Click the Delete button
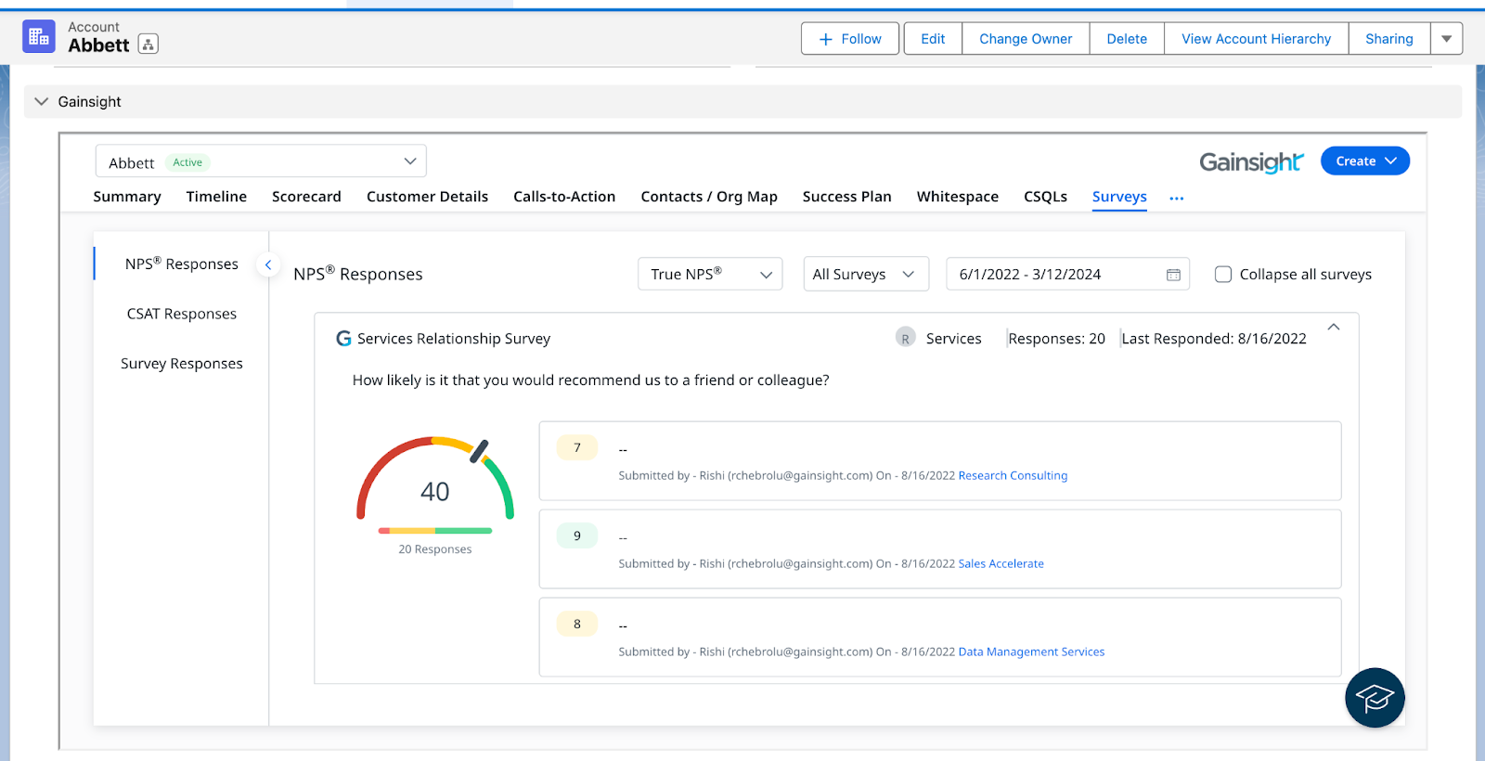1485x761 pixels. (x=1127, y=39)
